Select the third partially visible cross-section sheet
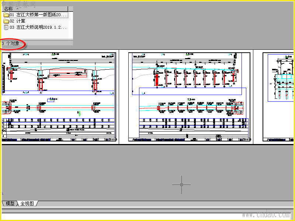The height and width of the screenshot is (221, 295). [x=278, y=97]
